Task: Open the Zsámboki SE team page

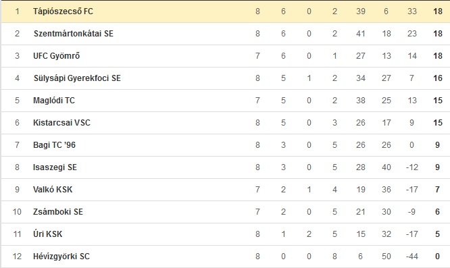Action: 58,212
